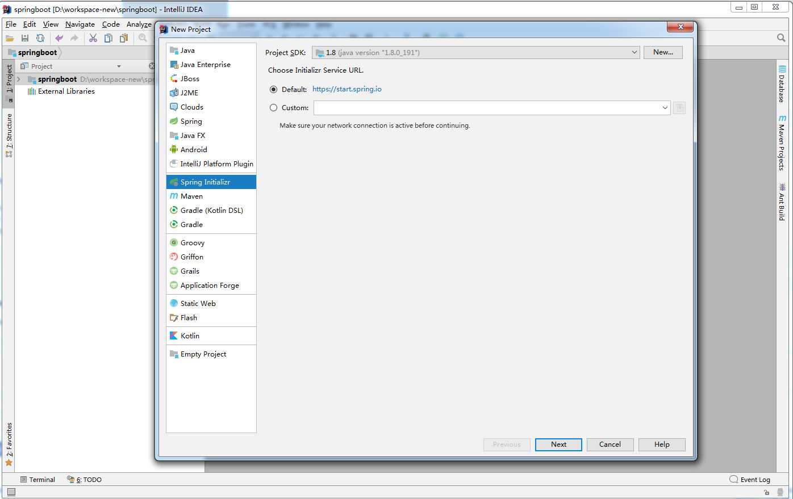Open the Project view selector dropdown arrow
793x499 pixels.
pos(119,66)
